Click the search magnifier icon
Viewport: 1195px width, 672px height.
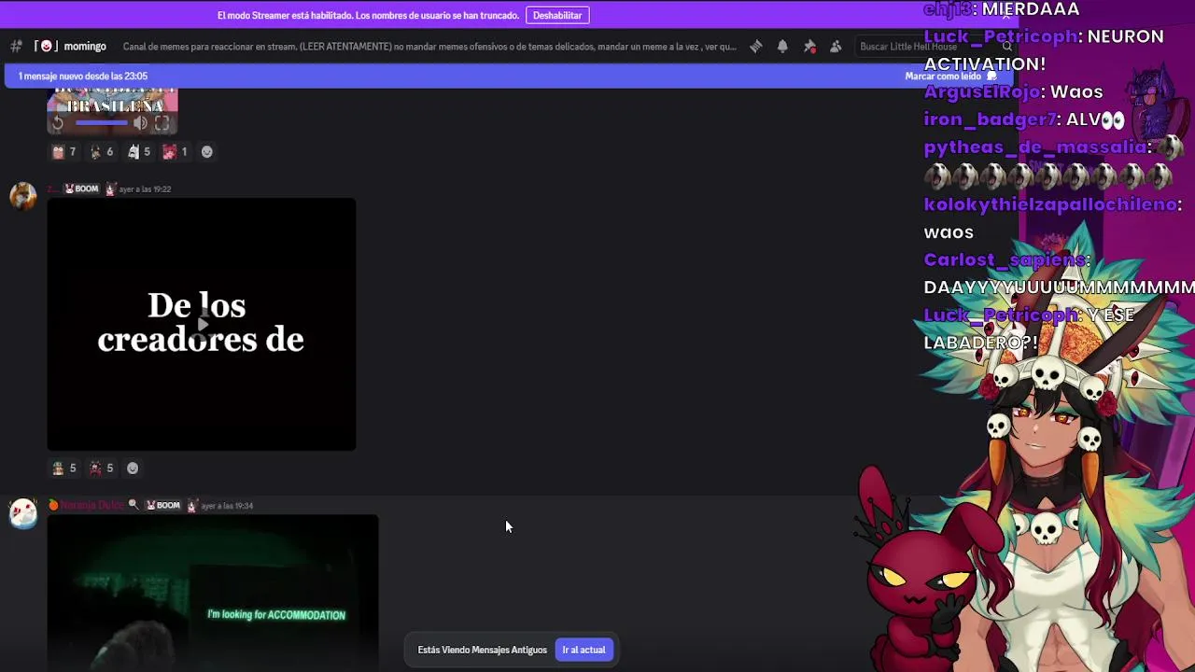coord(1006,46)
